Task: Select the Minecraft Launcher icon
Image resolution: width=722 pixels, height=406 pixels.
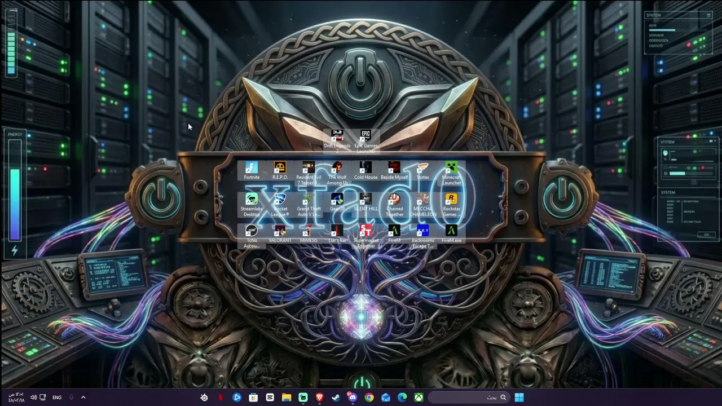Action: point(451,174)
